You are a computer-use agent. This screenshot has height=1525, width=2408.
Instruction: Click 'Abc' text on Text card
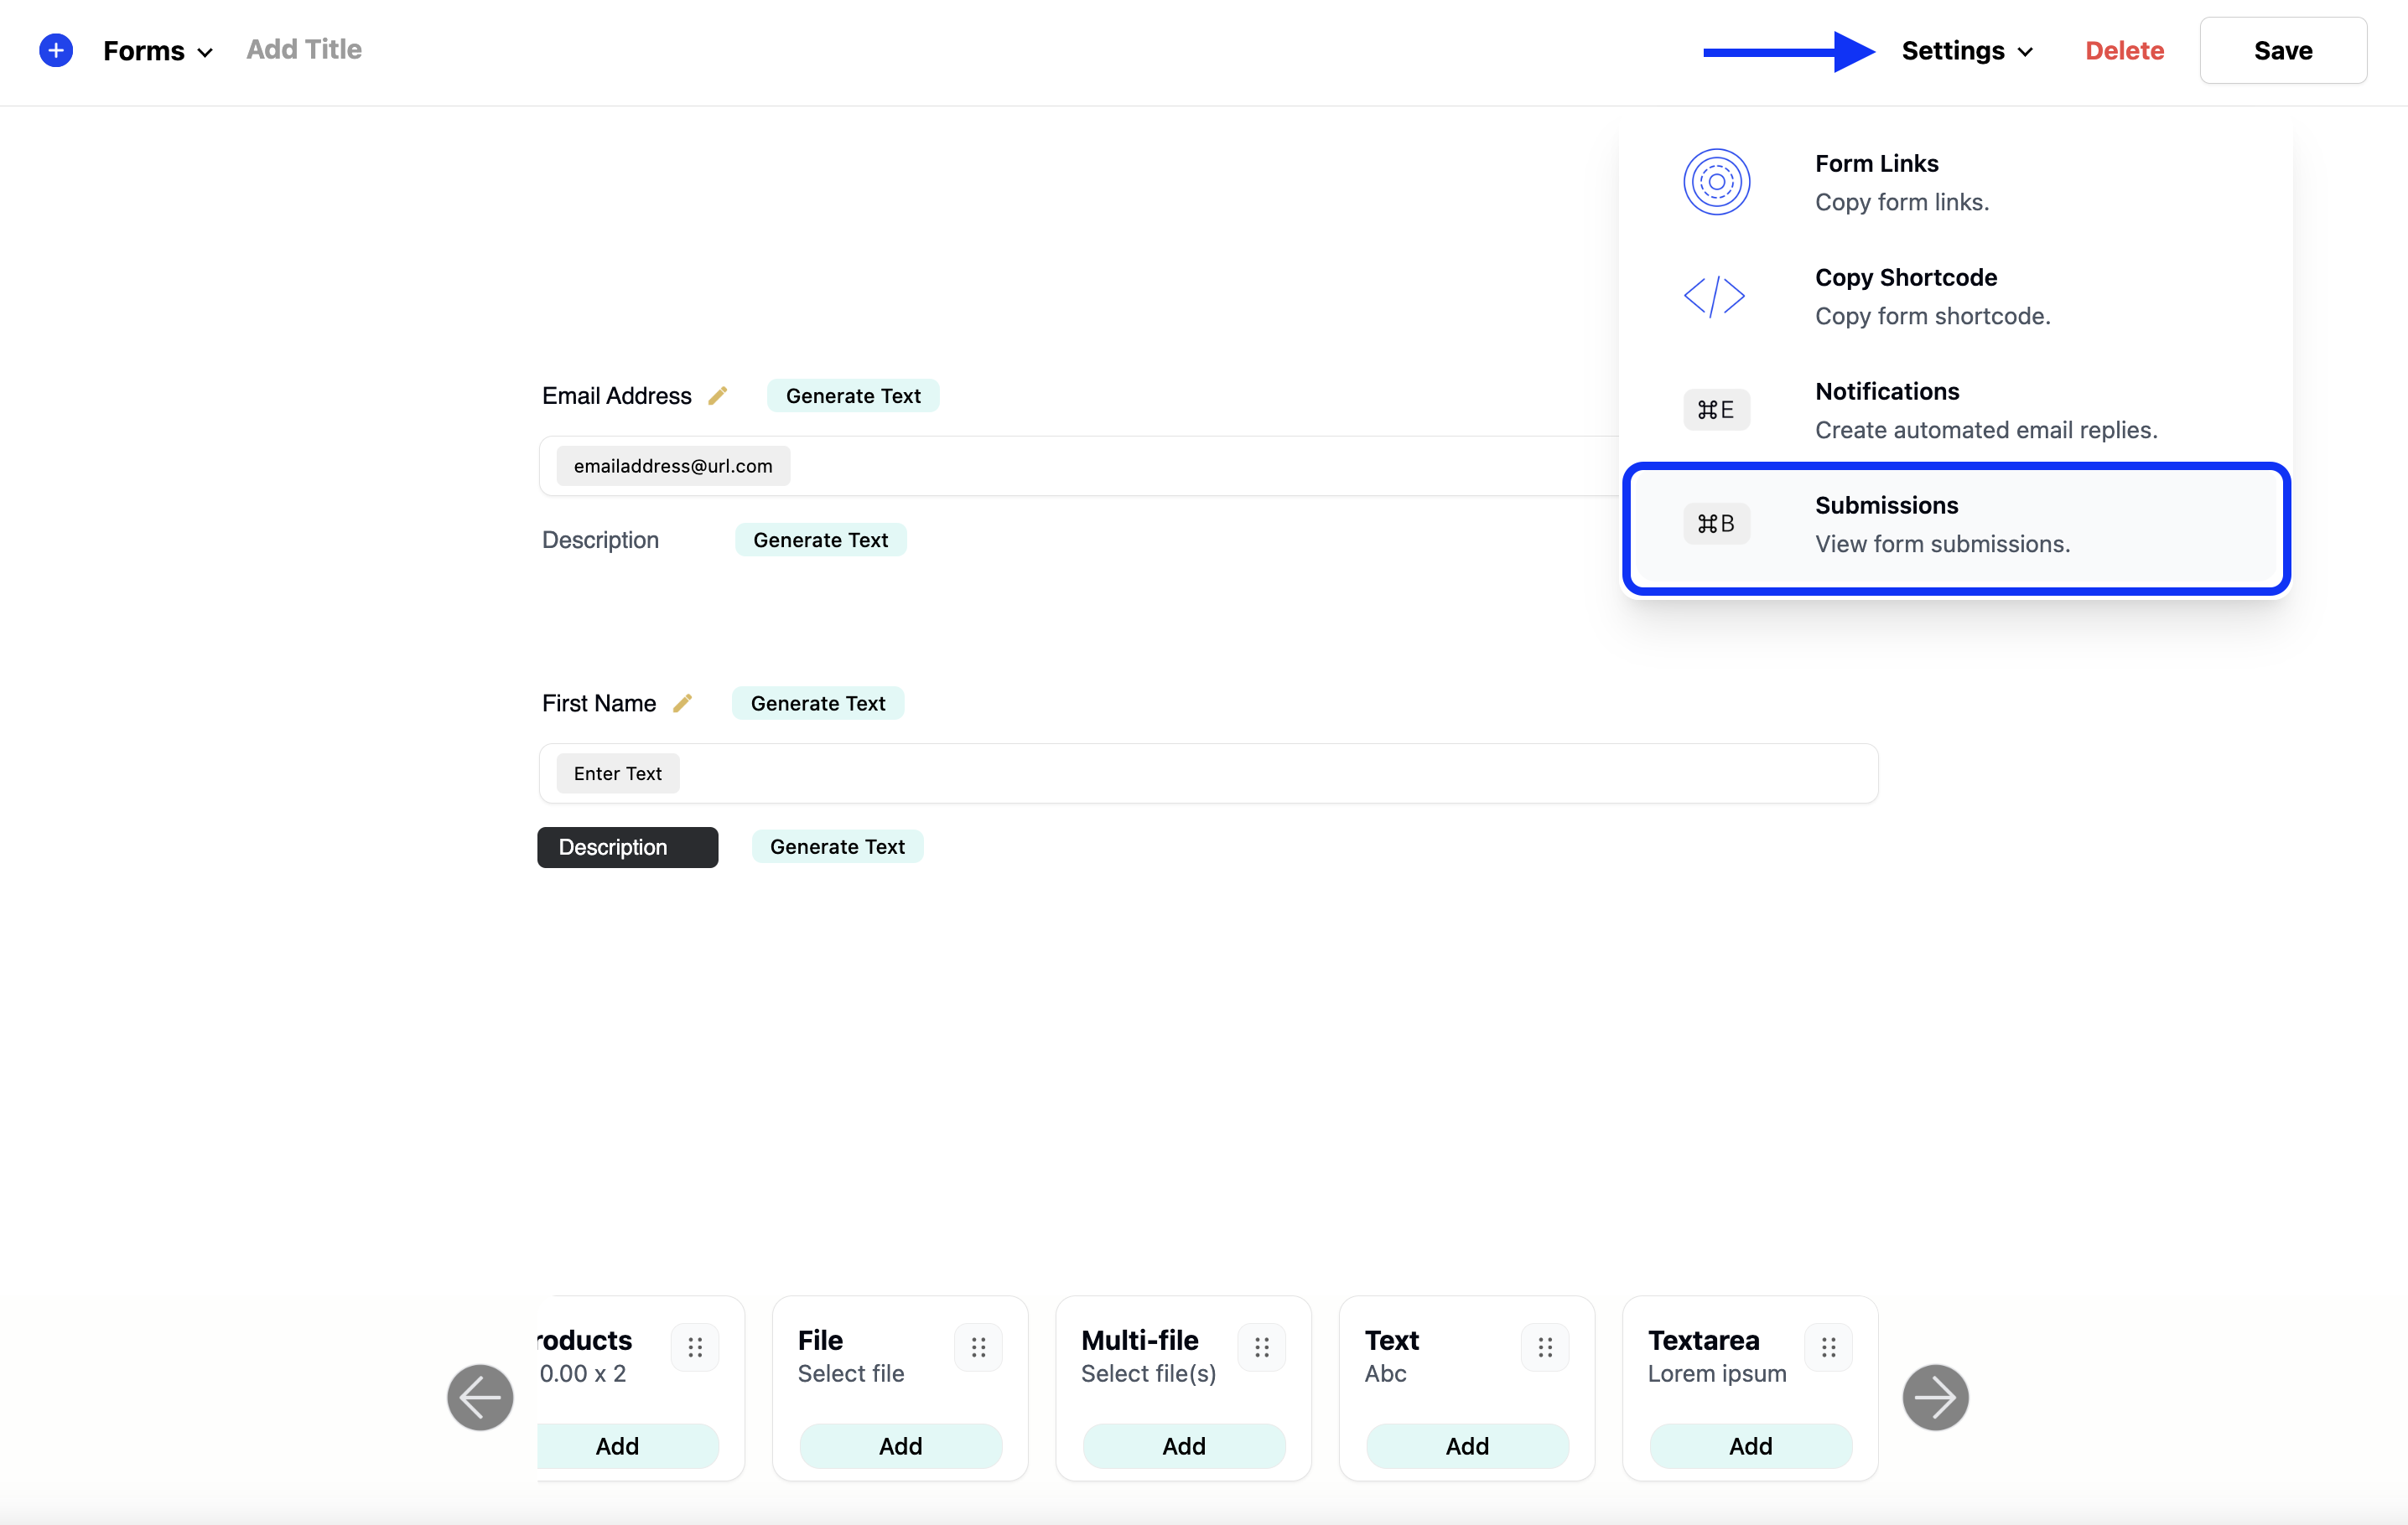click(1386, 1374)
